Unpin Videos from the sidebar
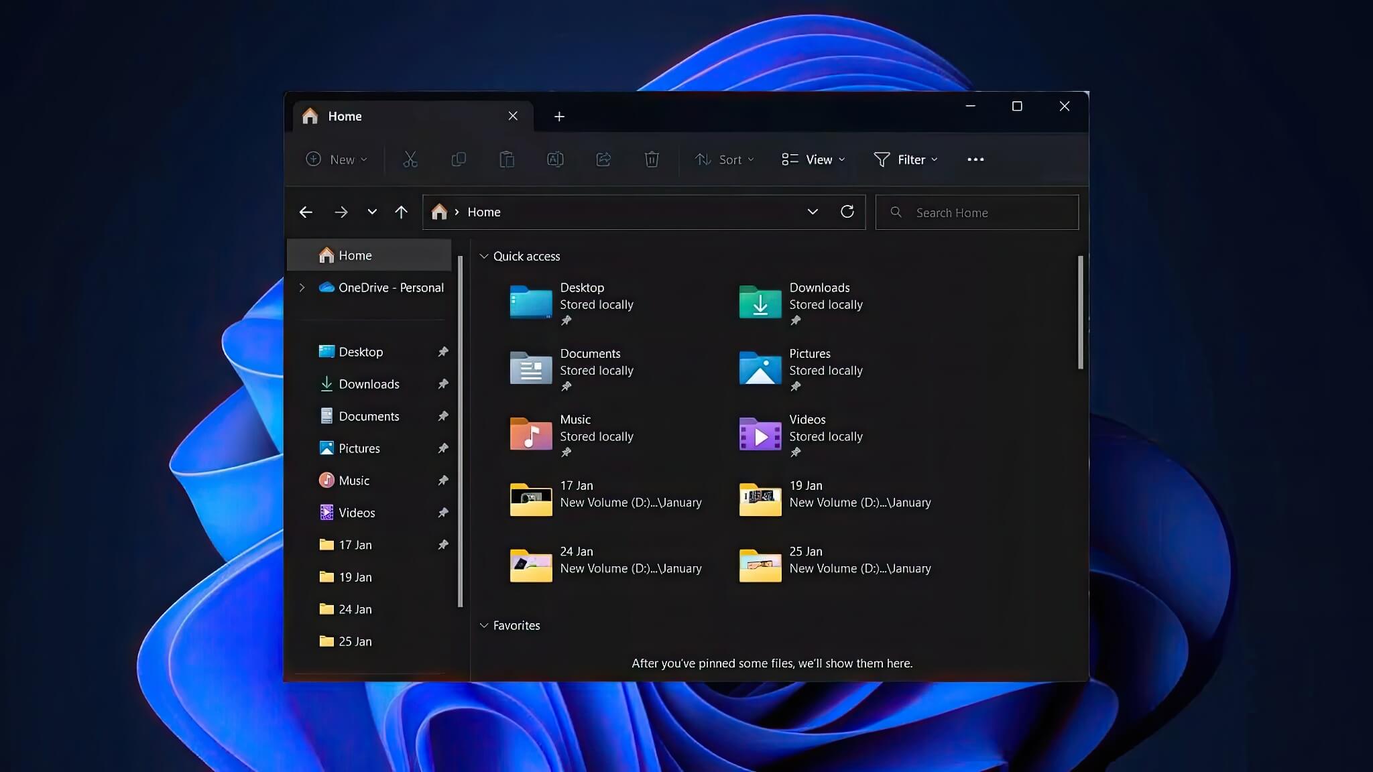 443,512
